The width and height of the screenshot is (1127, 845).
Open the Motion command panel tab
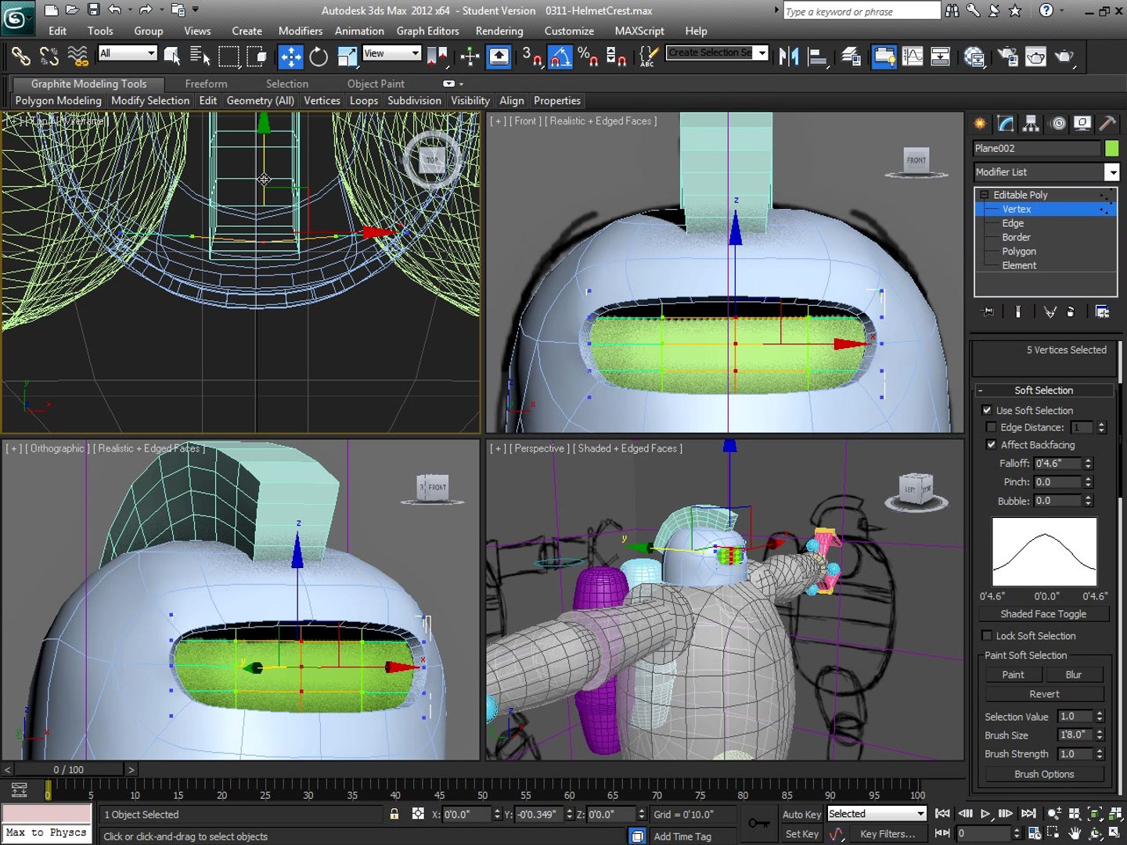click(x=1057, y=124)
